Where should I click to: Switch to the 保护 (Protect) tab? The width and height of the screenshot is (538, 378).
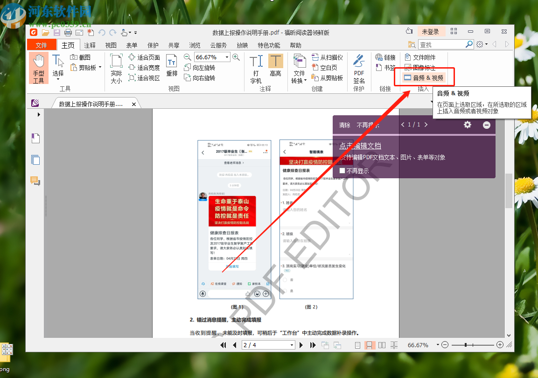tap(153, 45)
